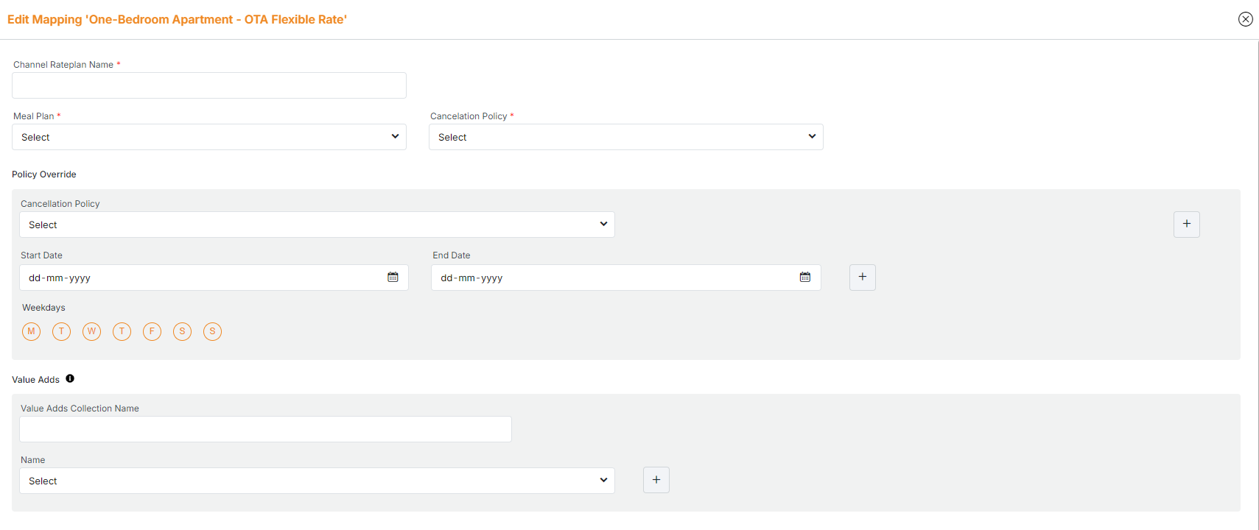The height and width of the screenshot is (530, 1259).
Task: Close the Edit Mapping dialog
Action: pyautogui.click(x=1245, y=19)
